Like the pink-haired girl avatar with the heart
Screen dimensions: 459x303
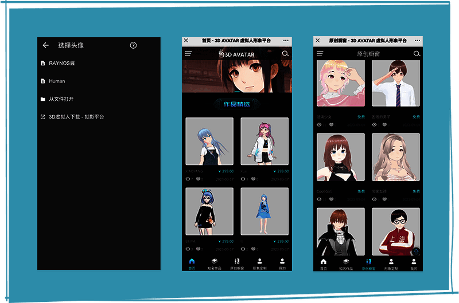coord(331,124)
